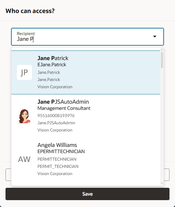Image resolution: width=175 pixels, height=207 pixels.
Task: Select the Jane Patrick suggestion
Action: 86,72
